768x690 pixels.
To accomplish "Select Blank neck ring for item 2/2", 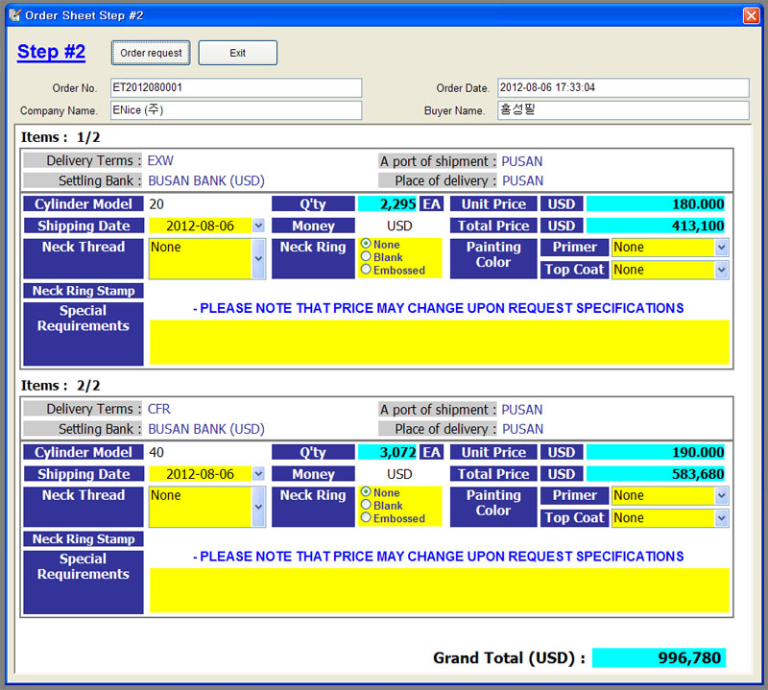I will click(366, 505).
